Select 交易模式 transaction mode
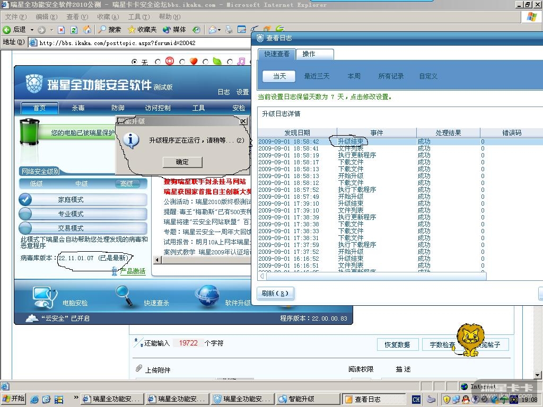The image size is (543, 407). click(83, 228)
